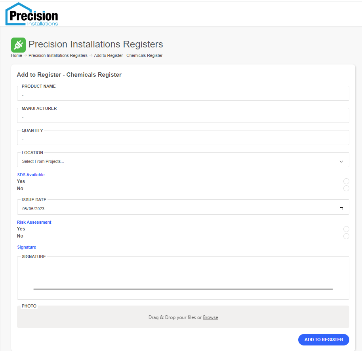Expand the Location dropdown chevron
The height and width of the screenshot is (351, 362).
click(341, 161)
